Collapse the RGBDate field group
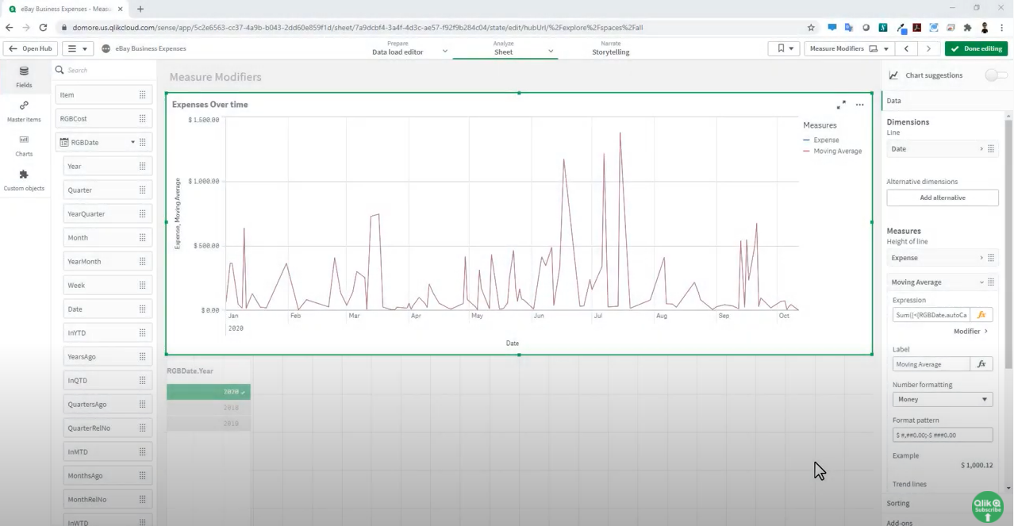 [133, 143]
